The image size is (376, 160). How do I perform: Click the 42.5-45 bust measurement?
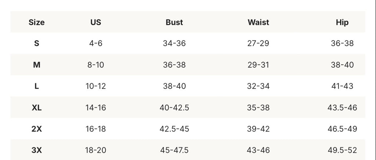pyautogui.click(x=174, y=129)
